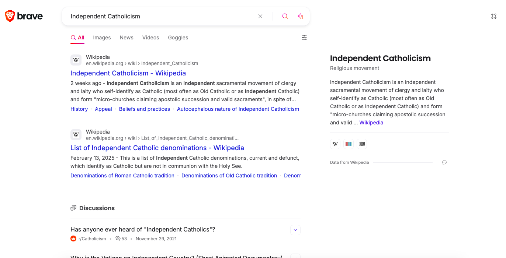Screen dimensions: 506x258
Task: Open the AI answer sparkle icon
Action: pyautogui.click(x=301, y=16)
